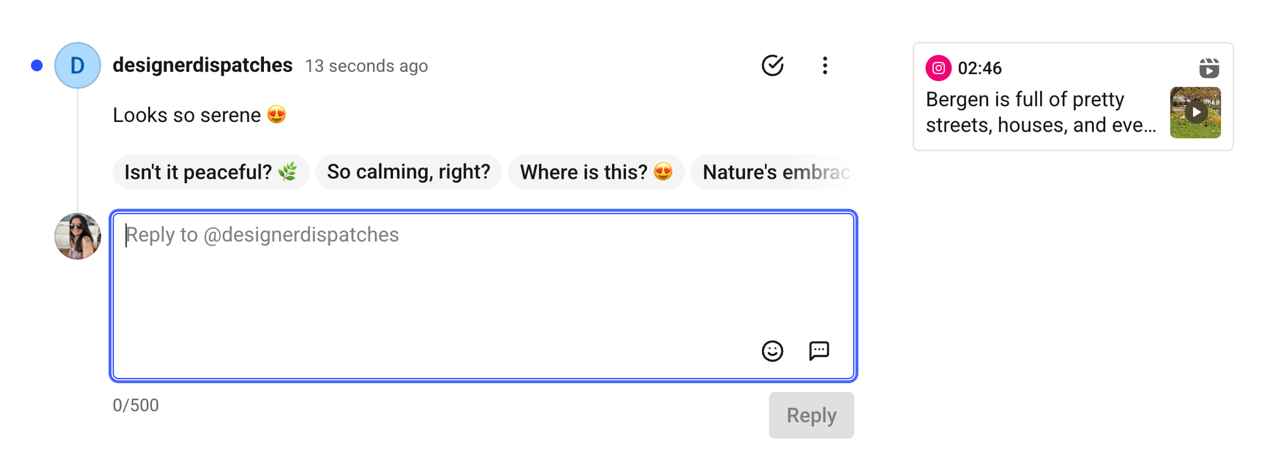
Task: Click the Reels icon on the preview card
Action: pos(1210,68)
